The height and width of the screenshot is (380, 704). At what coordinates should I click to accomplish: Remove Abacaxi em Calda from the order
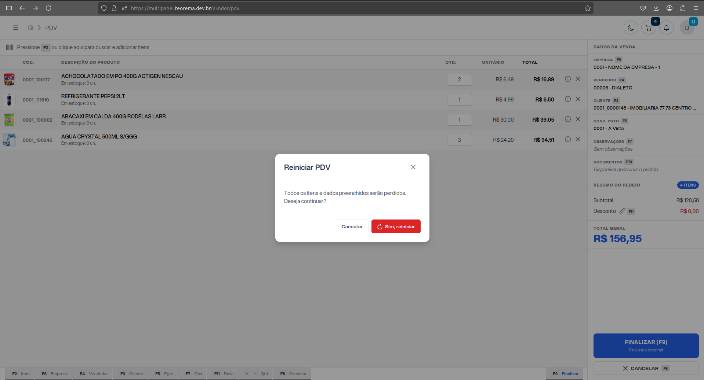pos(578,119)
